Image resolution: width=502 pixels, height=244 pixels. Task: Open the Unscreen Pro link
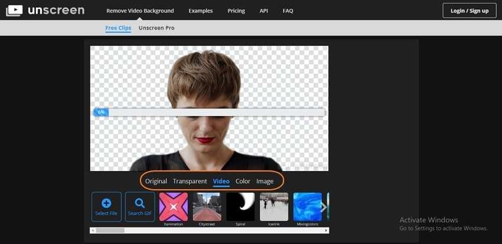tap(157, 28)
